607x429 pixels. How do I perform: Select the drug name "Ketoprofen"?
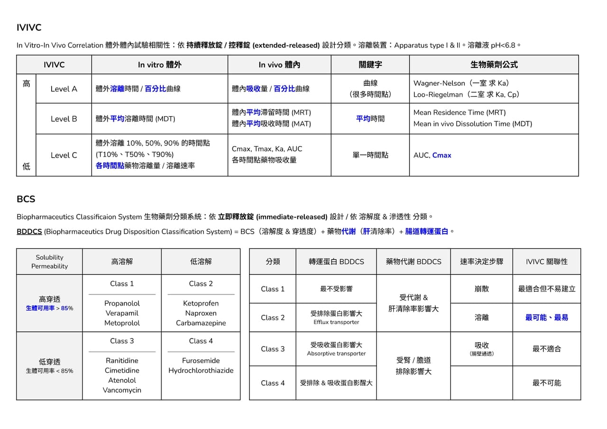201,303
